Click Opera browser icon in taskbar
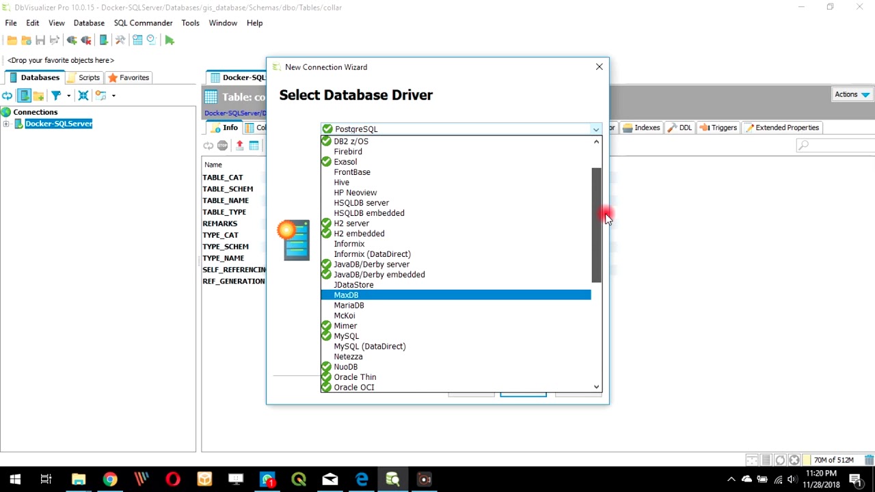The image size is (875, 492). [x=173, y=479]
